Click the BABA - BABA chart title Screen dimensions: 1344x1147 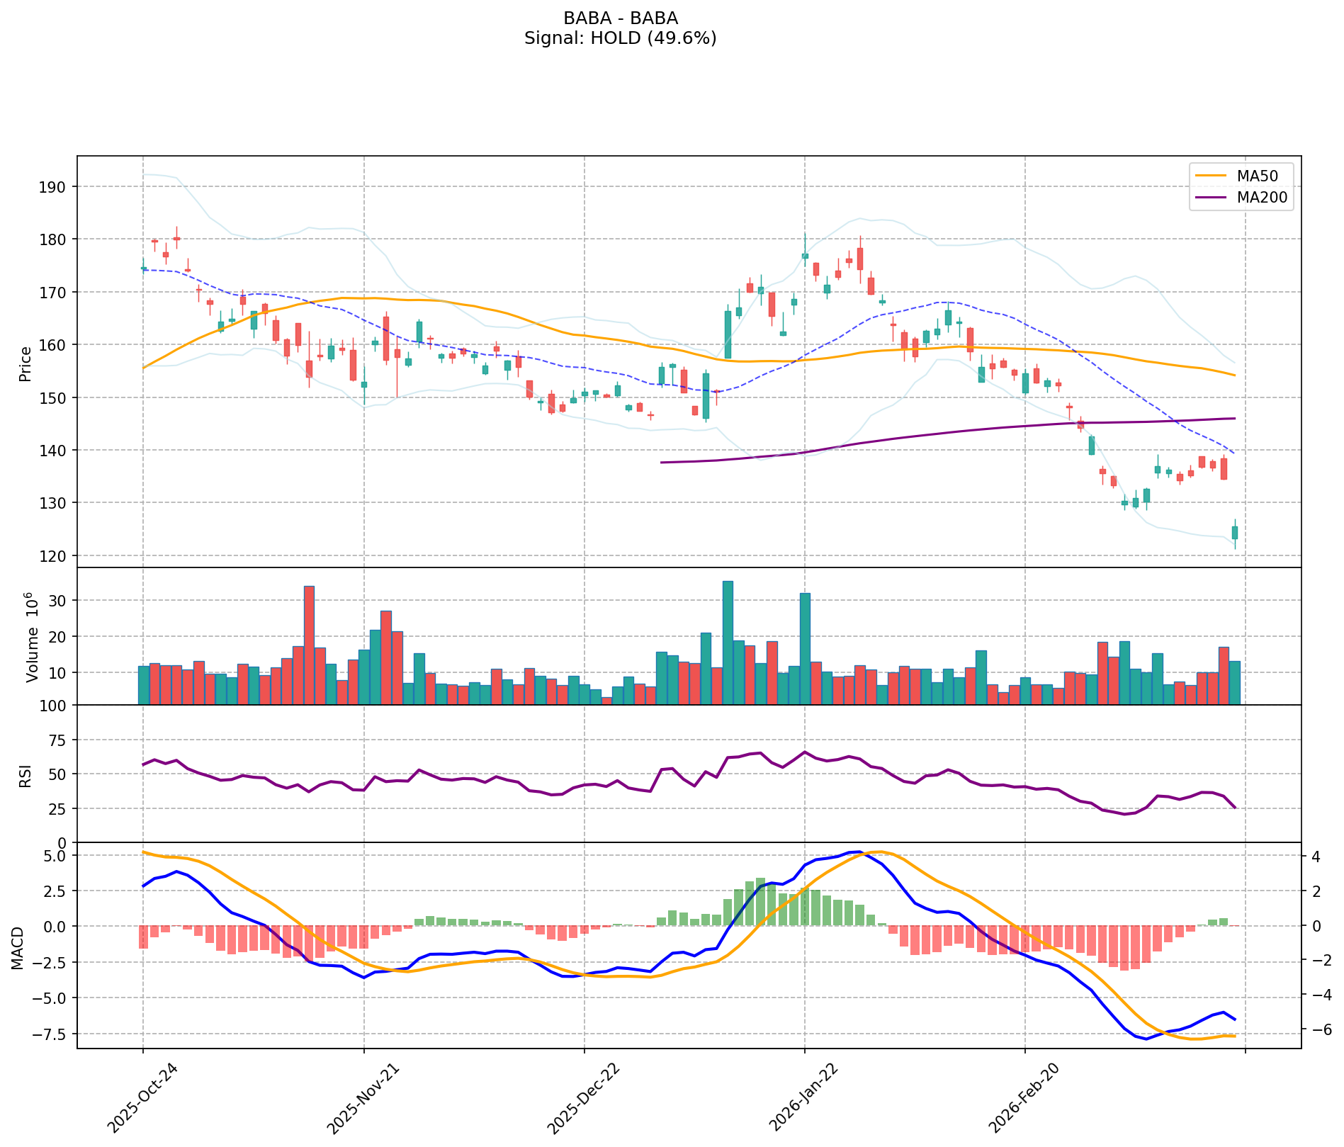[620, 18]
